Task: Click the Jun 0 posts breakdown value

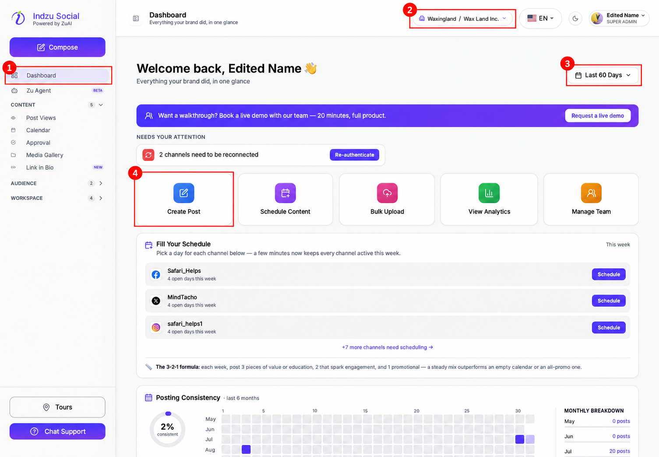Action: point(621,436)
